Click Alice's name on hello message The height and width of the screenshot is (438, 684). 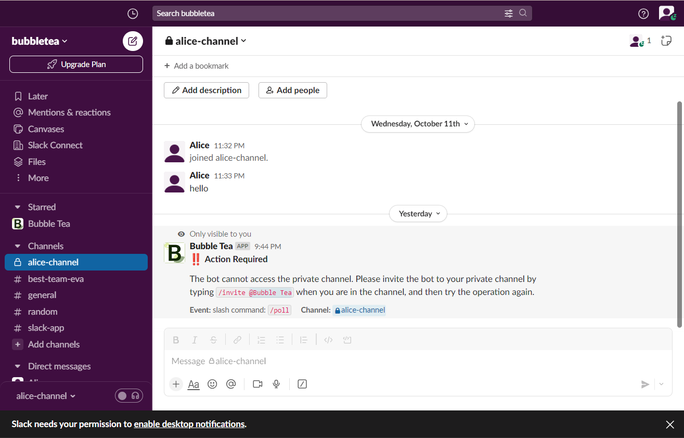[x=199, y=175]
